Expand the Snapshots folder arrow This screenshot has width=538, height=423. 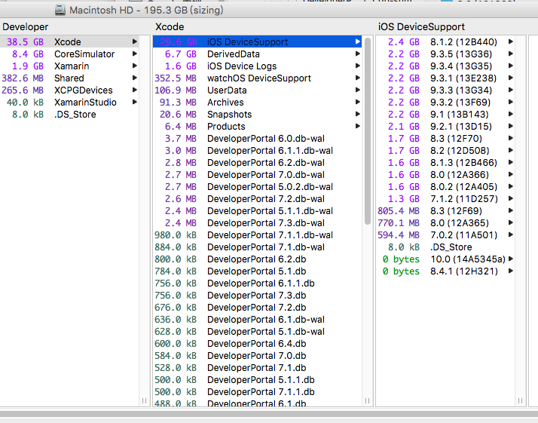[x=358, y=115]
